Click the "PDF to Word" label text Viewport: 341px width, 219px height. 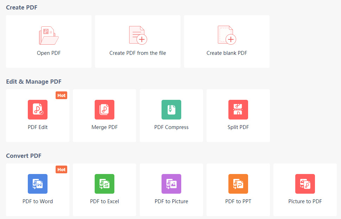tap(38, 201)
